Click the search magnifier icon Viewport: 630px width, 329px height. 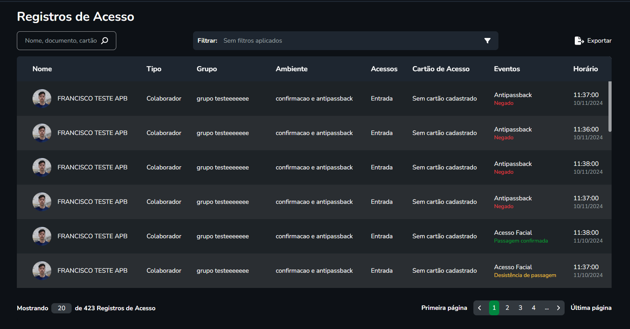click(x=105, y=41)
